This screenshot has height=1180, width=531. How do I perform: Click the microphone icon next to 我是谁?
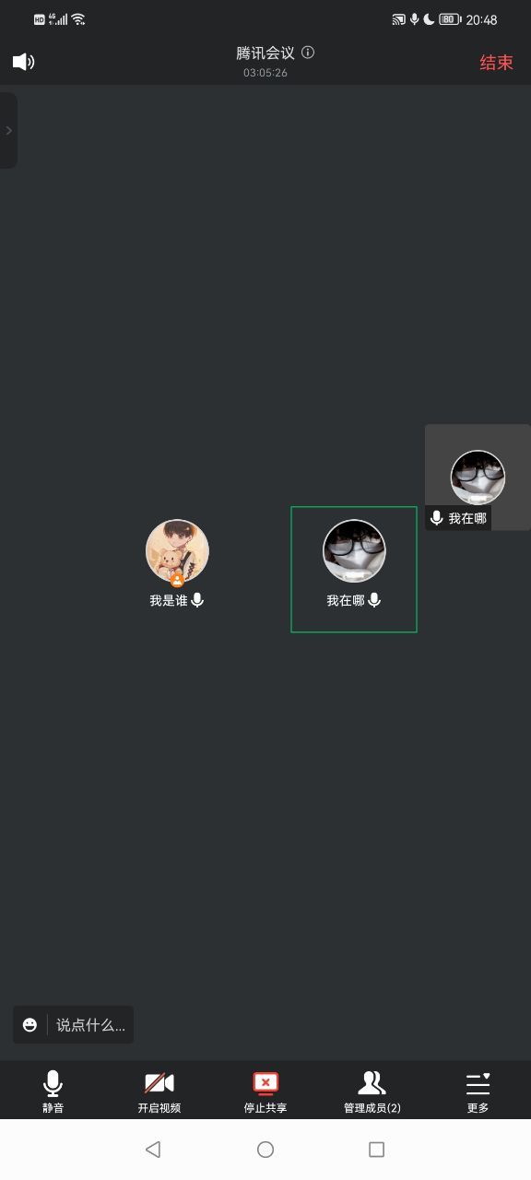coord(197,600)
